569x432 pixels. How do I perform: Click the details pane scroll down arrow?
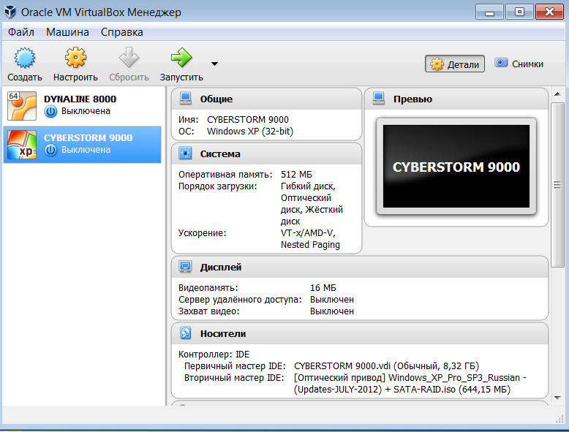point(557,398)
